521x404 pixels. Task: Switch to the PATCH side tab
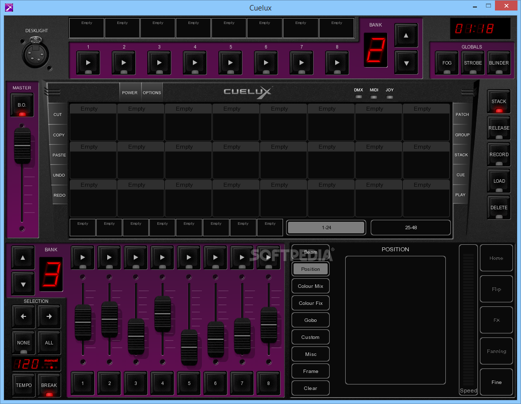point(462,114)
